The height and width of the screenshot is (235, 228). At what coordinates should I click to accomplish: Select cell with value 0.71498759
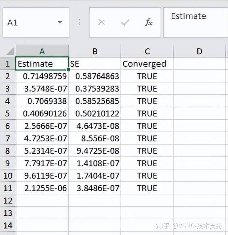coord(42,76)
